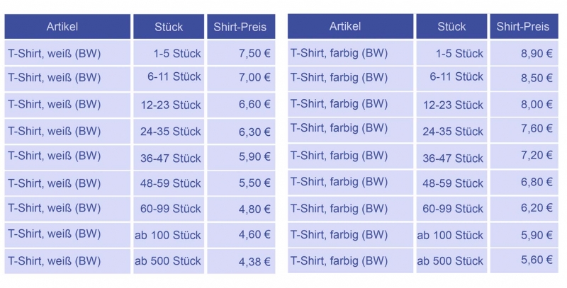Click the 60-99 Stück cell beside 6,20 €
The image size is (567, 288).
[453, 209]
